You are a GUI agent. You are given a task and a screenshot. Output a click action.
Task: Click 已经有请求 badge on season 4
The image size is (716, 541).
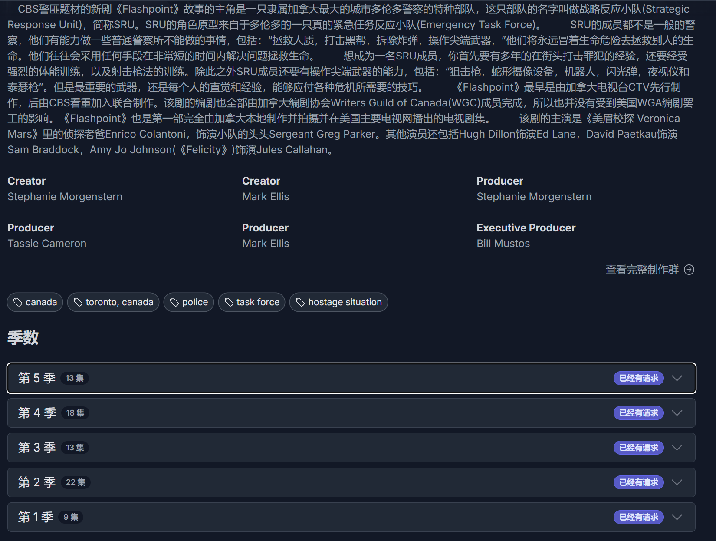click(x=639, y=413)
